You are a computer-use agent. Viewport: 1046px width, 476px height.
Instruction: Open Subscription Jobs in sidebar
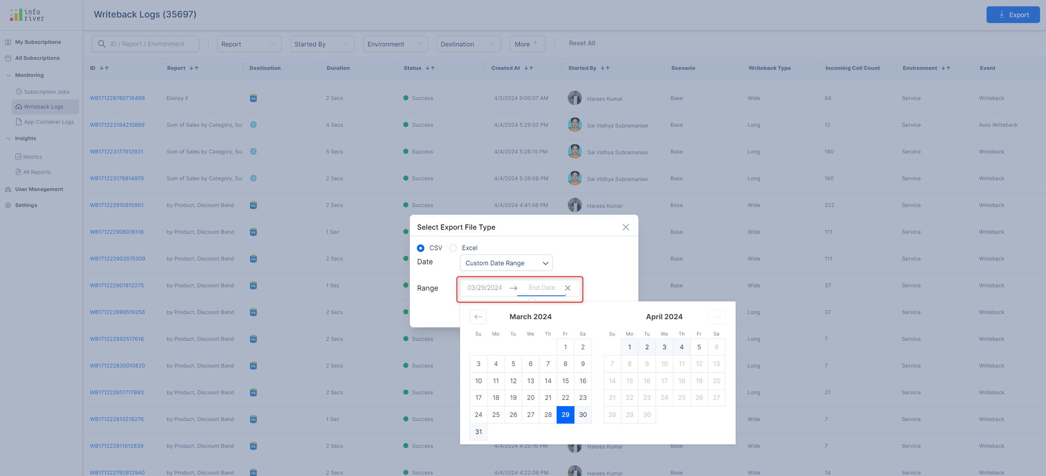pyautogui.click(x=46, y=92)
